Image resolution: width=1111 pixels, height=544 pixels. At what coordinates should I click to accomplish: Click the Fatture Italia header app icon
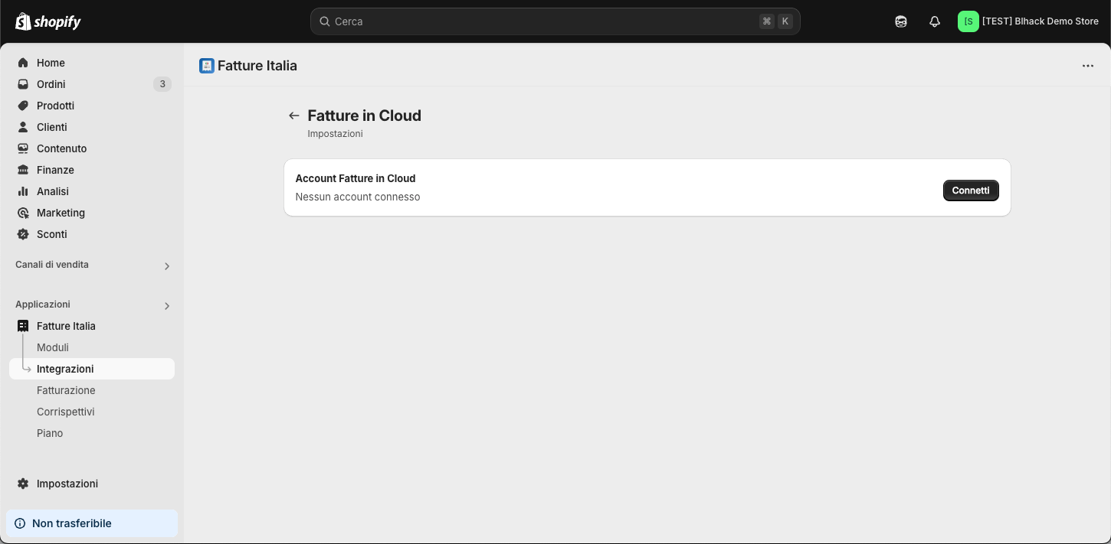pos(207,66)
